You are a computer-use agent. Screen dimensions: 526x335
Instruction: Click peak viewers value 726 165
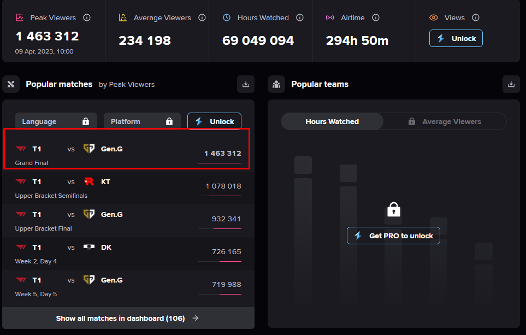[227, 252]
